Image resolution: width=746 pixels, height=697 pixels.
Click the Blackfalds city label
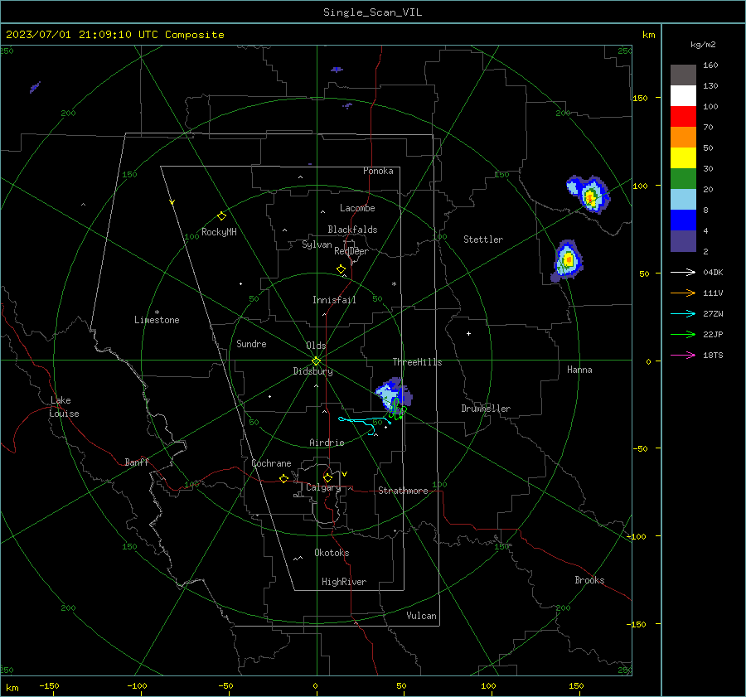pyautogui.click(x=352, y=230)
